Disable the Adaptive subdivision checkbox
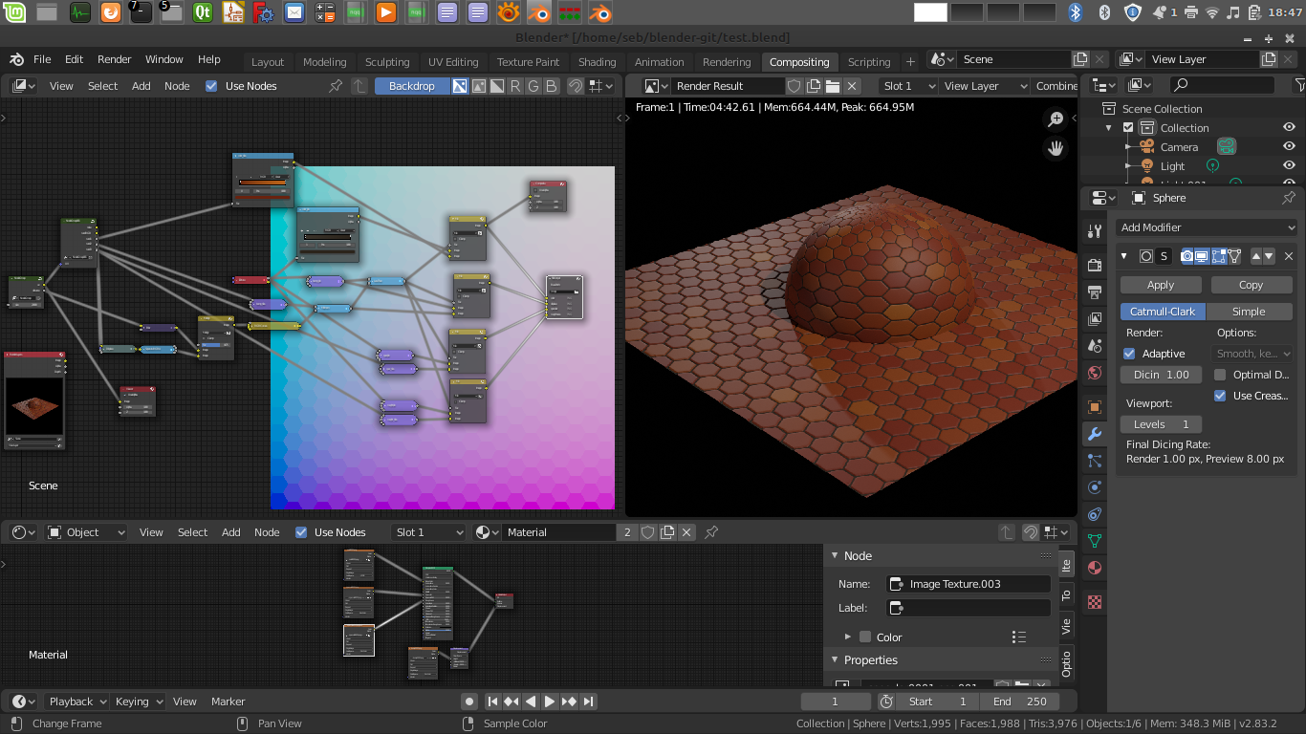Image resolution: width=1306 pixels, height=734 pixels. 1128,354
